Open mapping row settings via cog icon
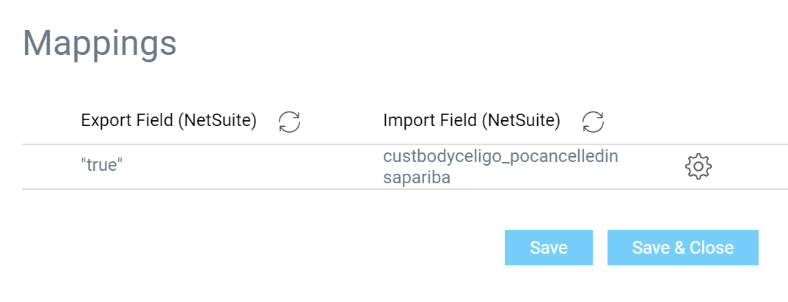 698,167
